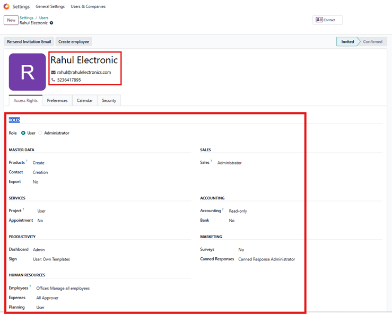The image size is (392, 314).
Task: Click the envelope icon beside email address
Action: [53, 72]
